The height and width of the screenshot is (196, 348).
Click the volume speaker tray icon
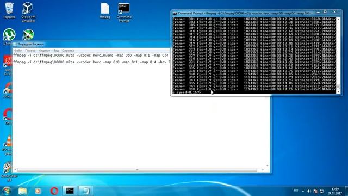tap(309, 191)
